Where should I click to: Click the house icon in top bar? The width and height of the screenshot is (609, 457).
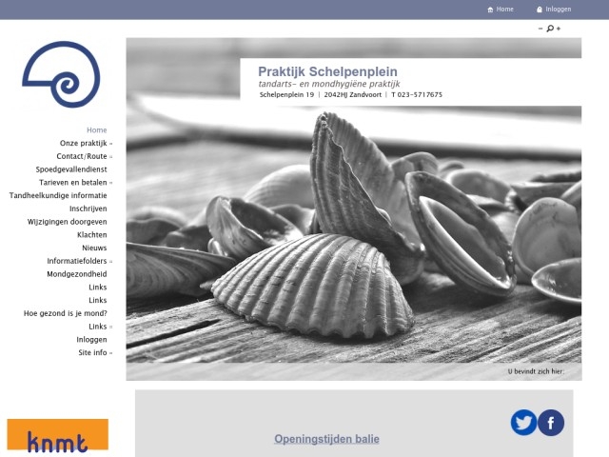coord(490,10)
